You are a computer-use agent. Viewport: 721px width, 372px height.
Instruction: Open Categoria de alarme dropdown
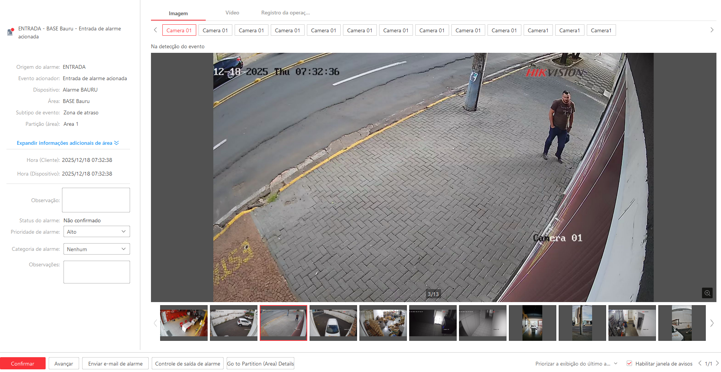pyautogui.click(x=97, y=249)
